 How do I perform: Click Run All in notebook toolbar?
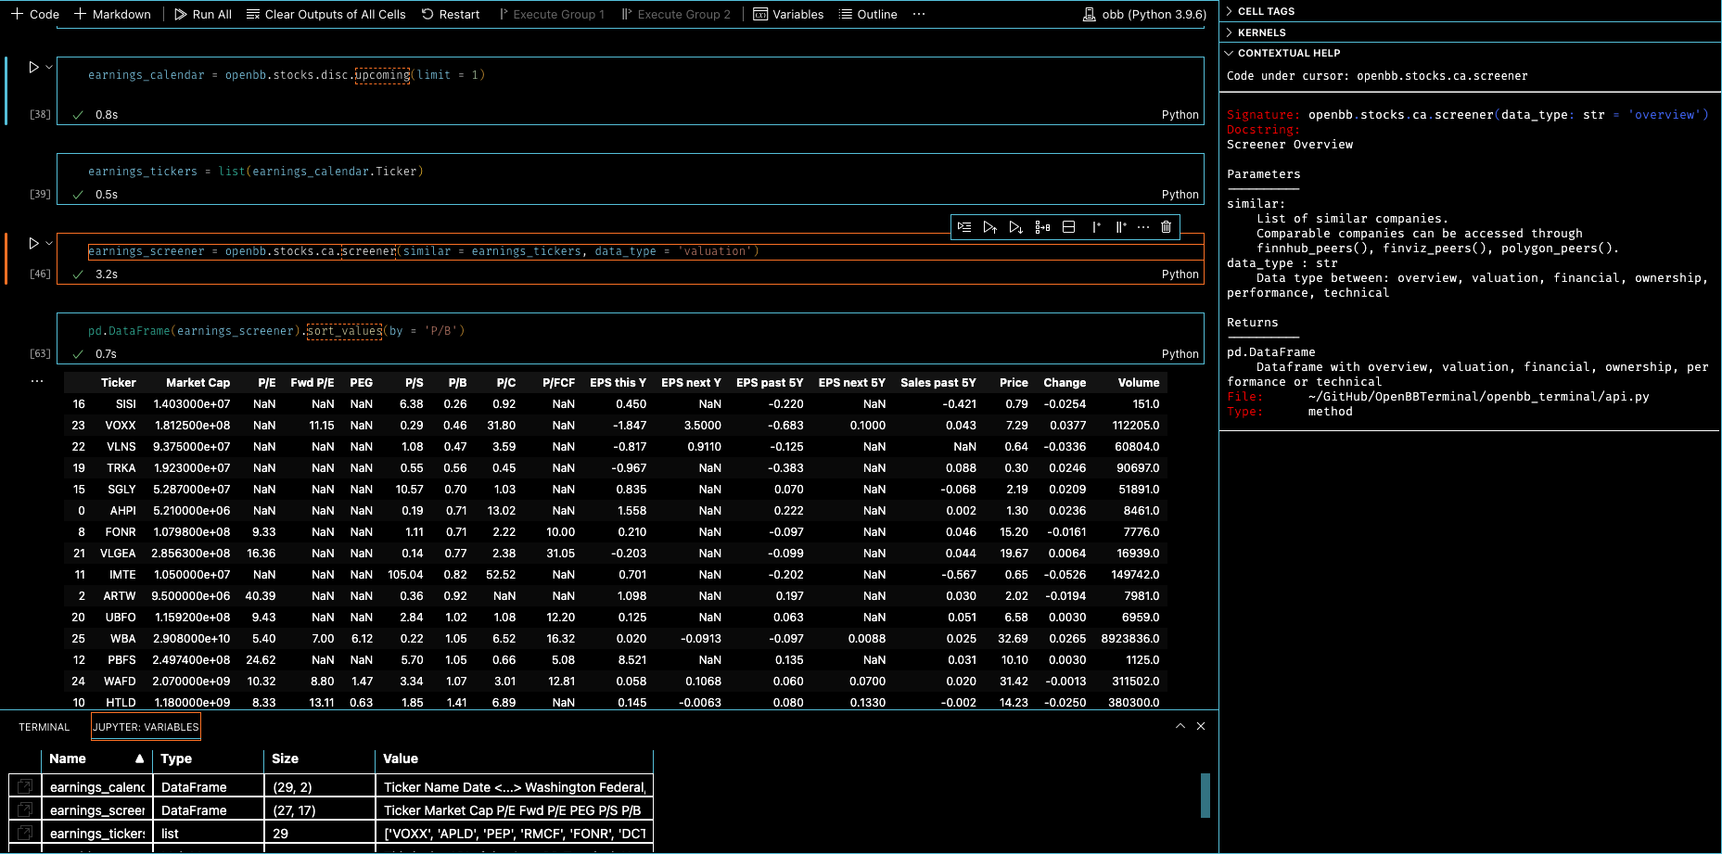203,14
